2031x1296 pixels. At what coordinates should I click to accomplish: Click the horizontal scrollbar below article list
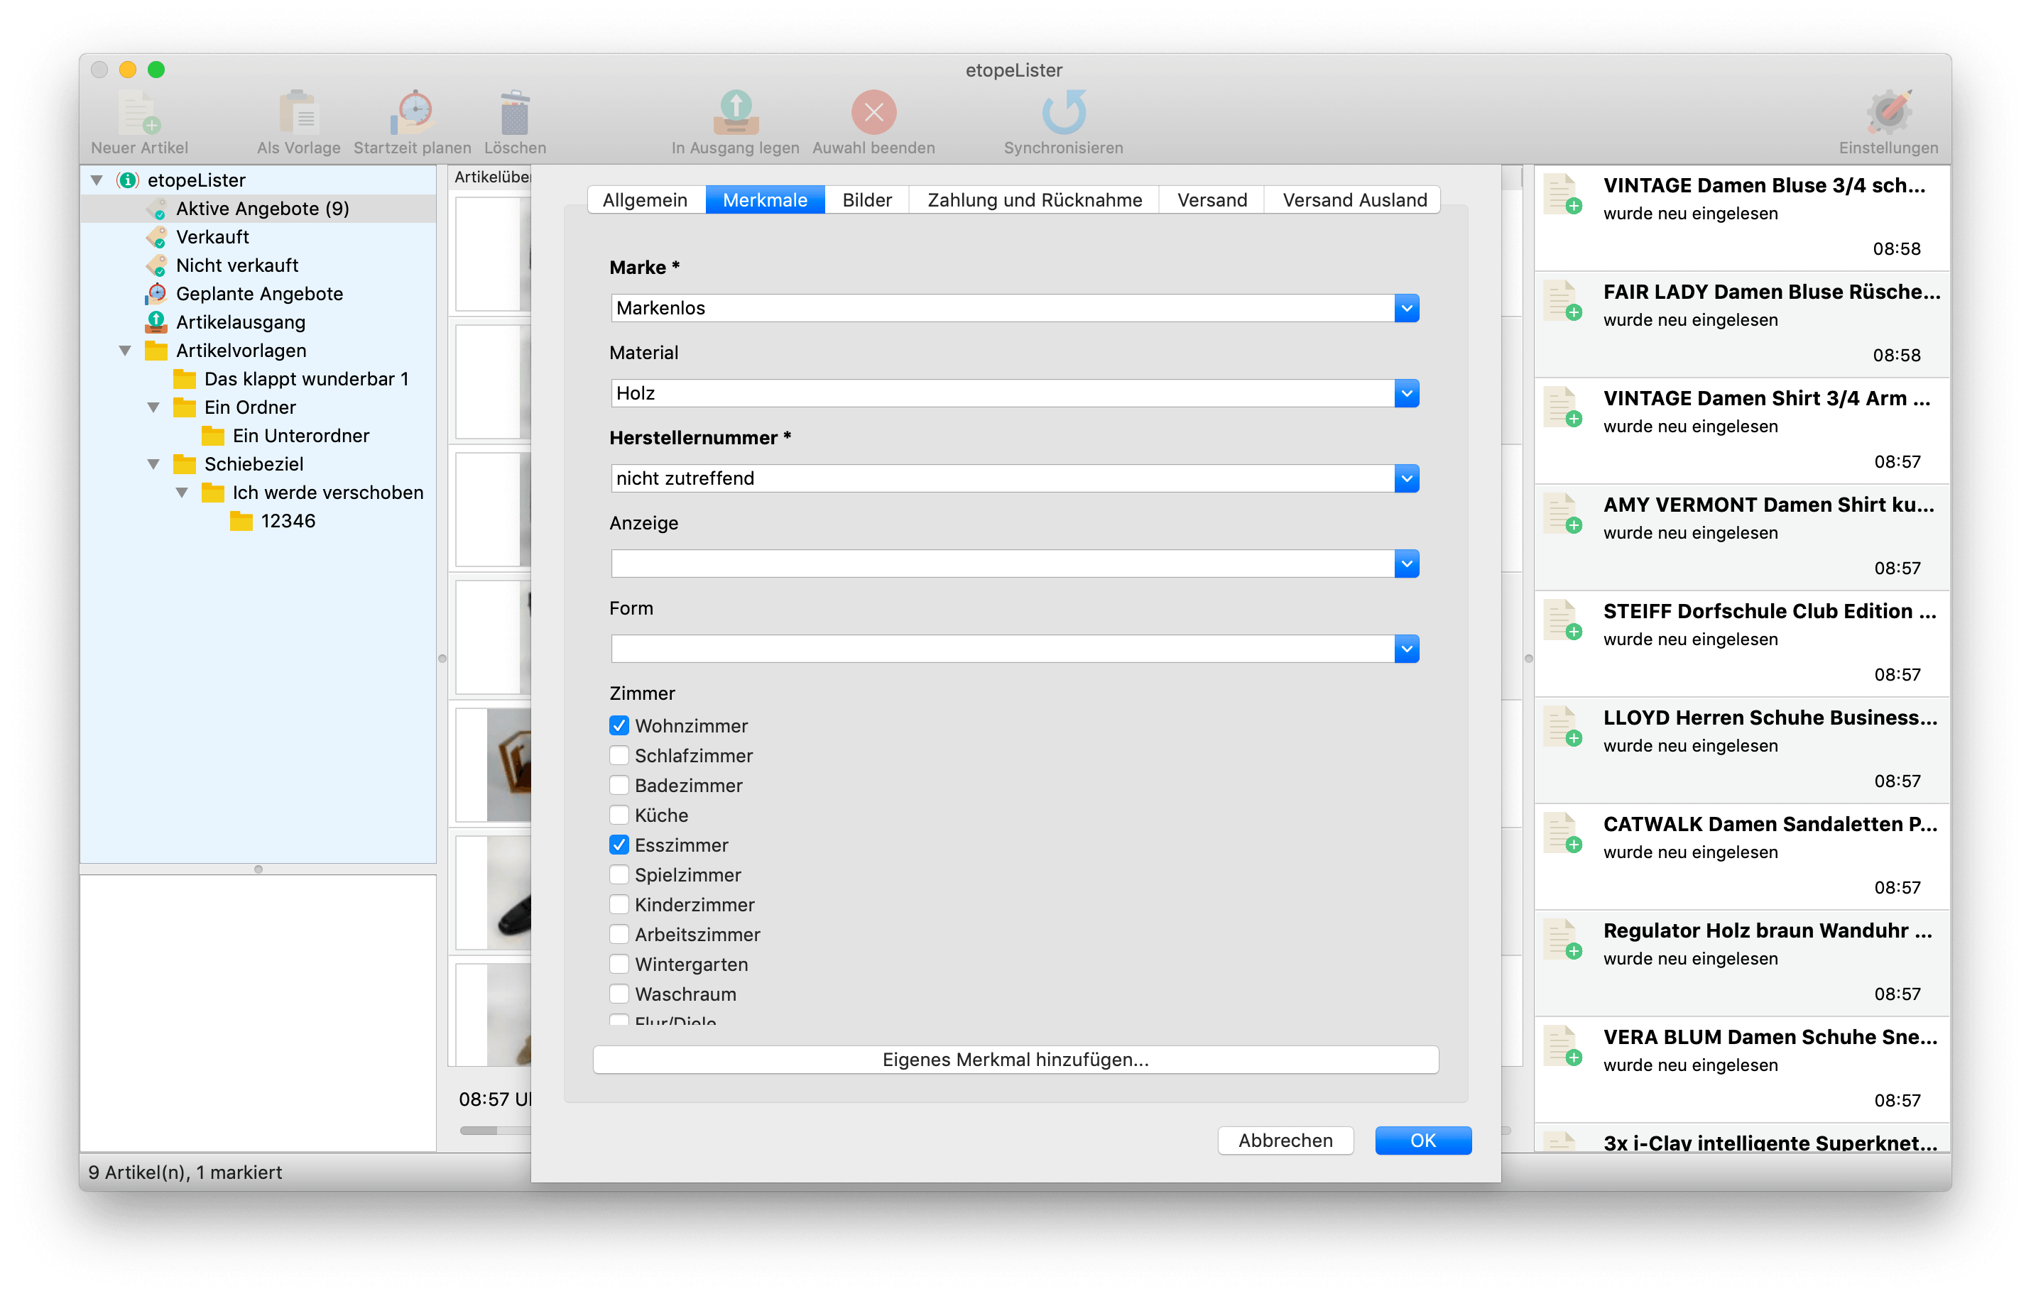[496, 1131]
